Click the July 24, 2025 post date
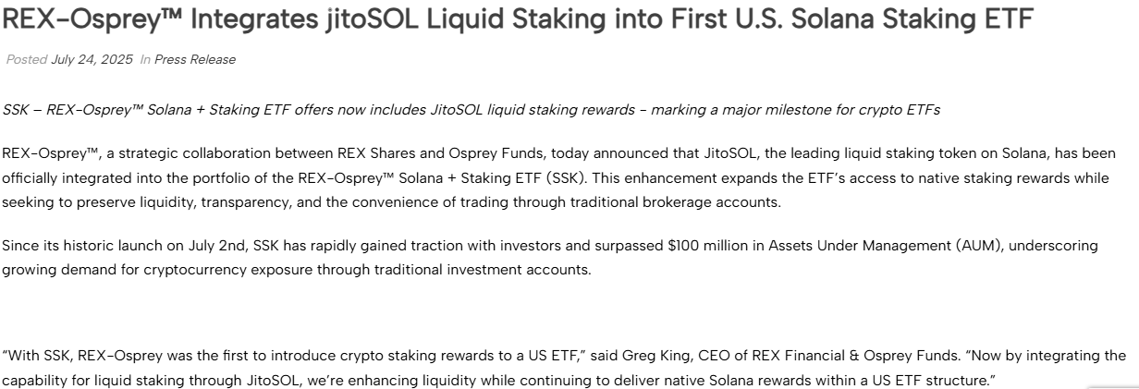The height and width of the screenshot is (389, 1139). tap(92, 60)
